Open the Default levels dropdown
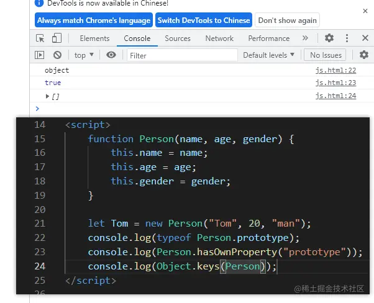The width and height of the screenshot is (374, 303). (x=268, y=55)
